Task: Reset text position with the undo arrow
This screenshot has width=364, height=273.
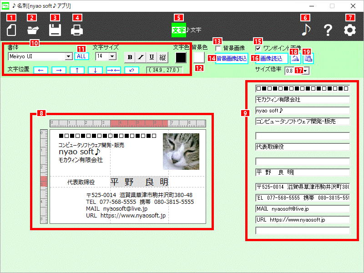Action: click(131, 70)
